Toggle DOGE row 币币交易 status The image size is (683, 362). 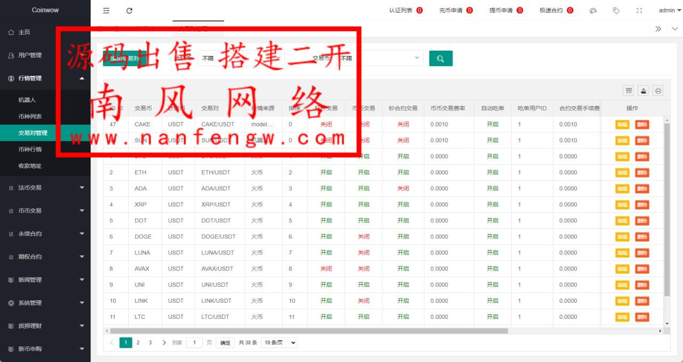tap(363, 237)
